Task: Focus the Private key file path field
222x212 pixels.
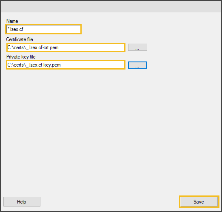Action: pos(65,65)
